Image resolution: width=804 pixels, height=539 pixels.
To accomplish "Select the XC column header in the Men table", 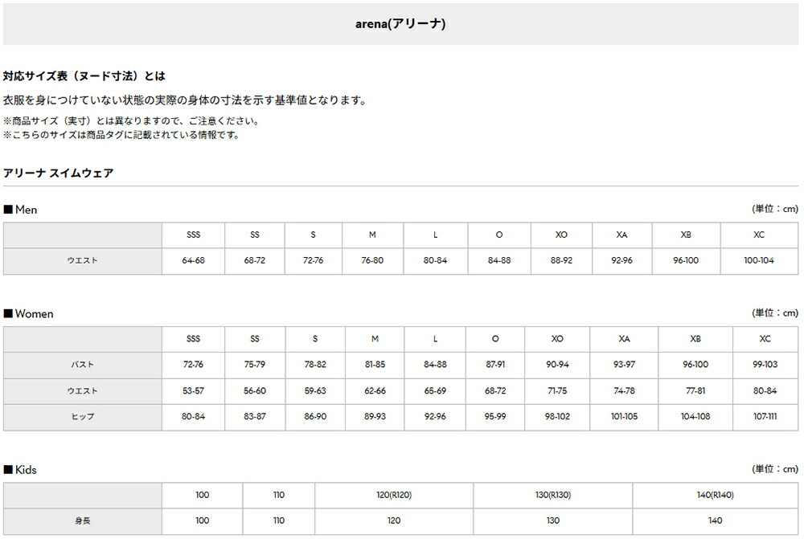I will click(759, 235).
